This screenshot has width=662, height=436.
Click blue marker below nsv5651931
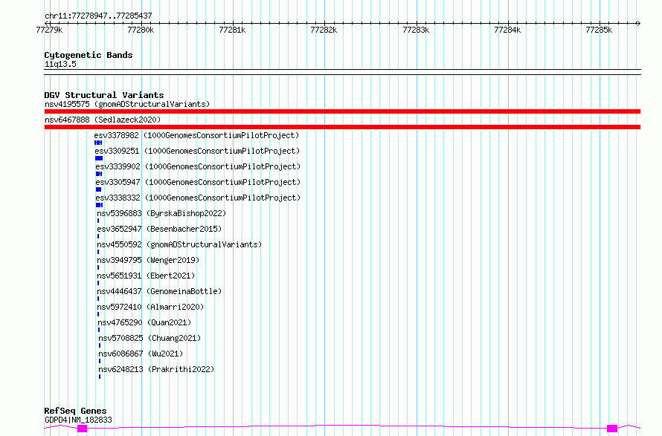pyautogui.click(x=98, y=283)
